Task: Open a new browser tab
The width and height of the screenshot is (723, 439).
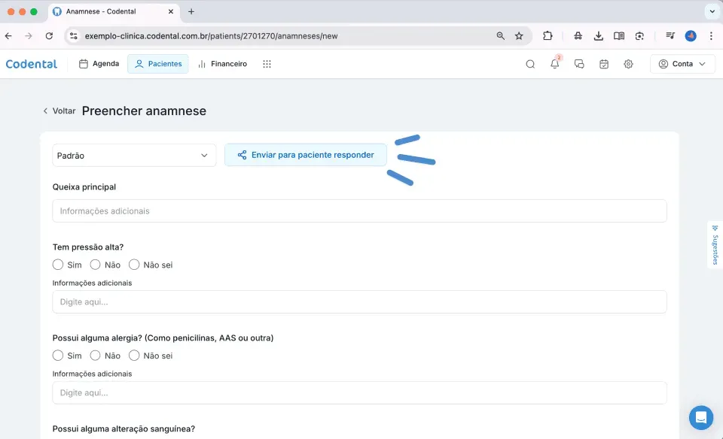Action: [x=191, y=11]
